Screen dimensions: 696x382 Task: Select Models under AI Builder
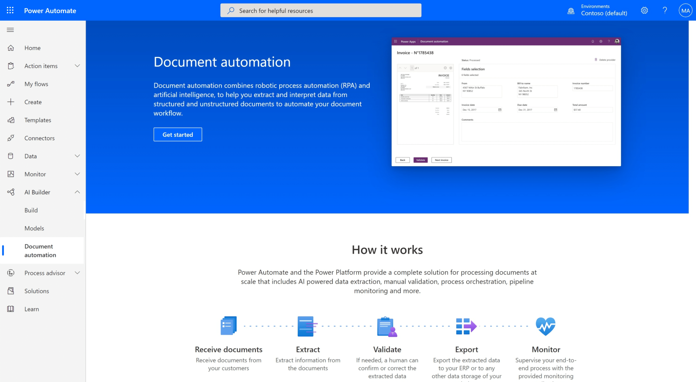34,228
